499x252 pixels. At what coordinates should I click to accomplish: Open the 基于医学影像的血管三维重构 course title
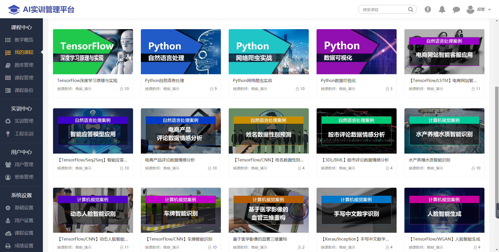tap(260, 239)
